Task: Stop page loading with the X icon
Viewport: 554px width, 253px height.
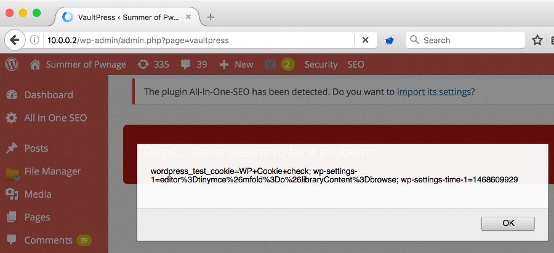Action: click(365, 40)
